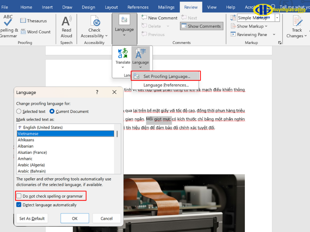Image resolution: width=310 pixels, height=232 pixels.
Task: Enable Do not check spelling or grammar
Action: coord(19,196)
